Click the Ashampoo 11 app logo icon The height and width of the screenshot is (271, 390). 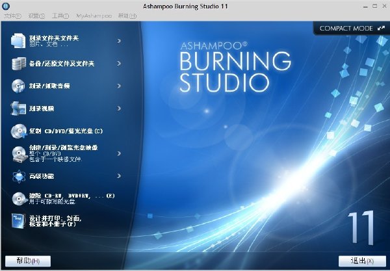(6, 6)
